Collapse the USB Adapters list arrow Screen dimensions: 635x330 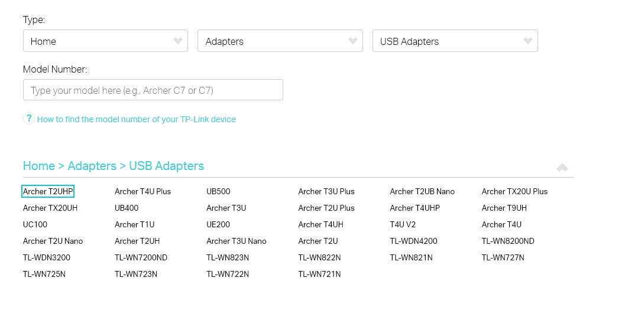click(x=562, y=168)
